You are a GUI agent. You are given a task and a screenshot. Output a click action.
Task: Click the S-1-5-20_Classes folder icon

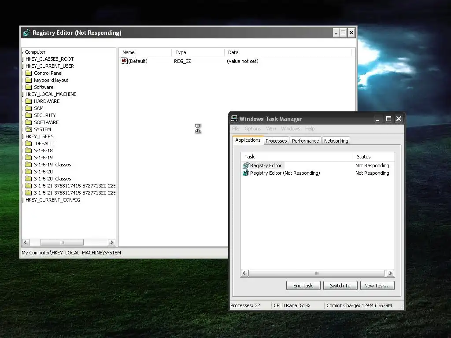(x=28, y=179)
